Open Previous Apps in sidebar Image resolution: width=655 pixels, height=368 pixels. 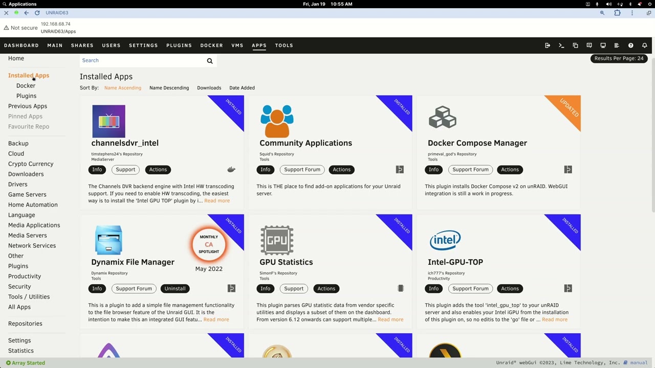coord(28,106)
